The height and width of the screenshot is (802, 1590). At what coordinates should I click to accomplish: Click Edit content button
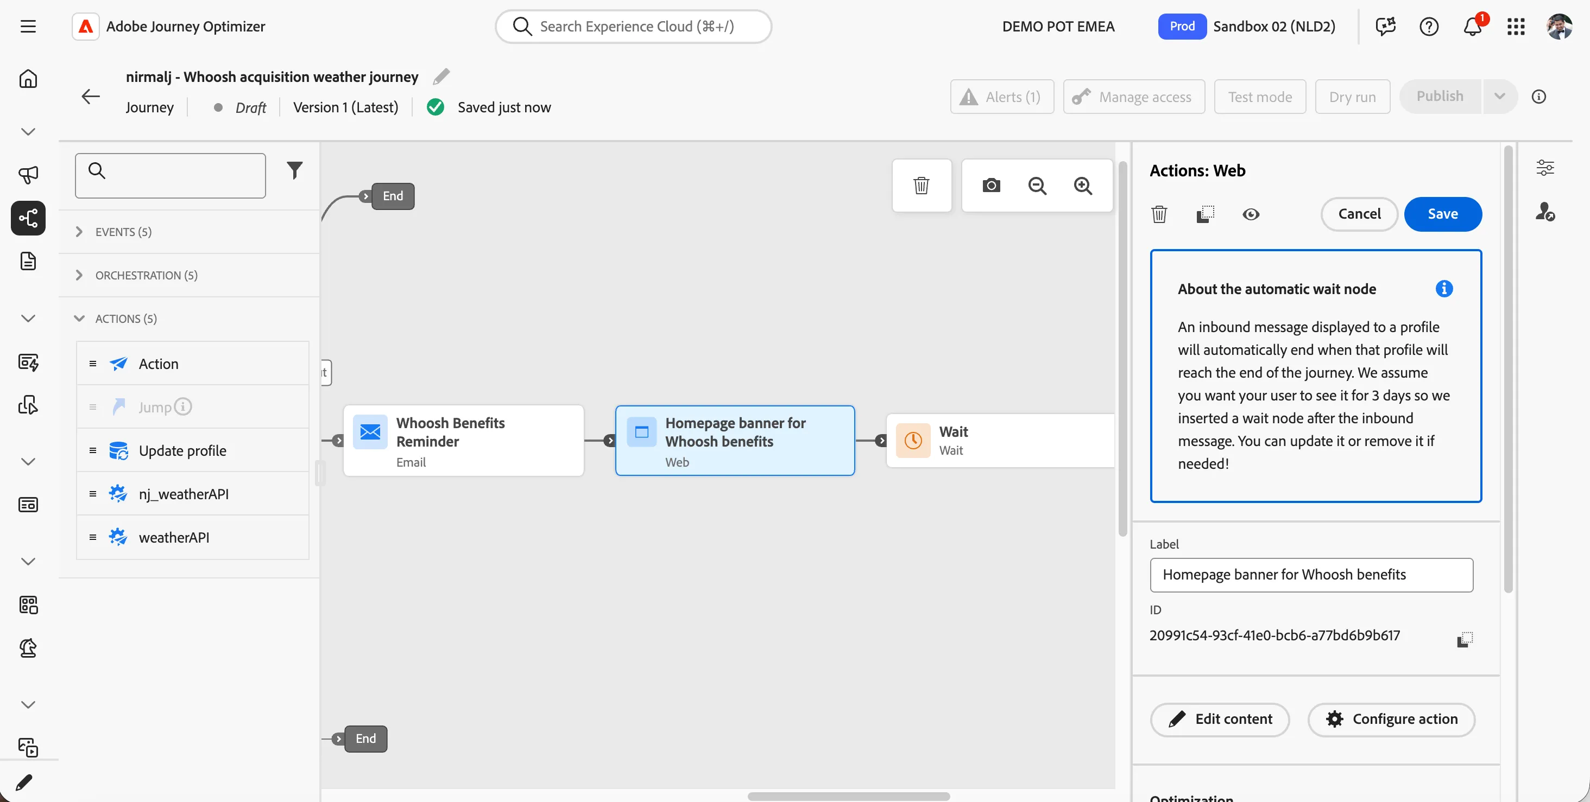click(x=1220, y=720)
